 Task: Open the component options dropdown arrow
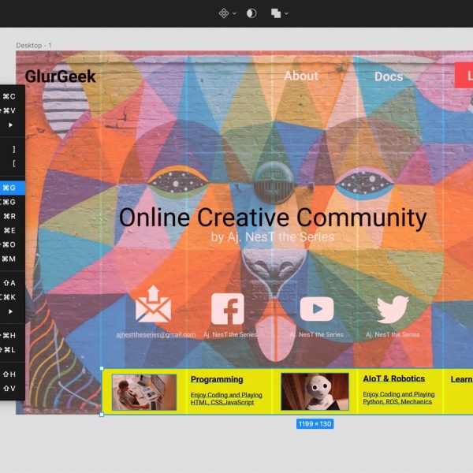pyautogui.click(x=234, y=13)
